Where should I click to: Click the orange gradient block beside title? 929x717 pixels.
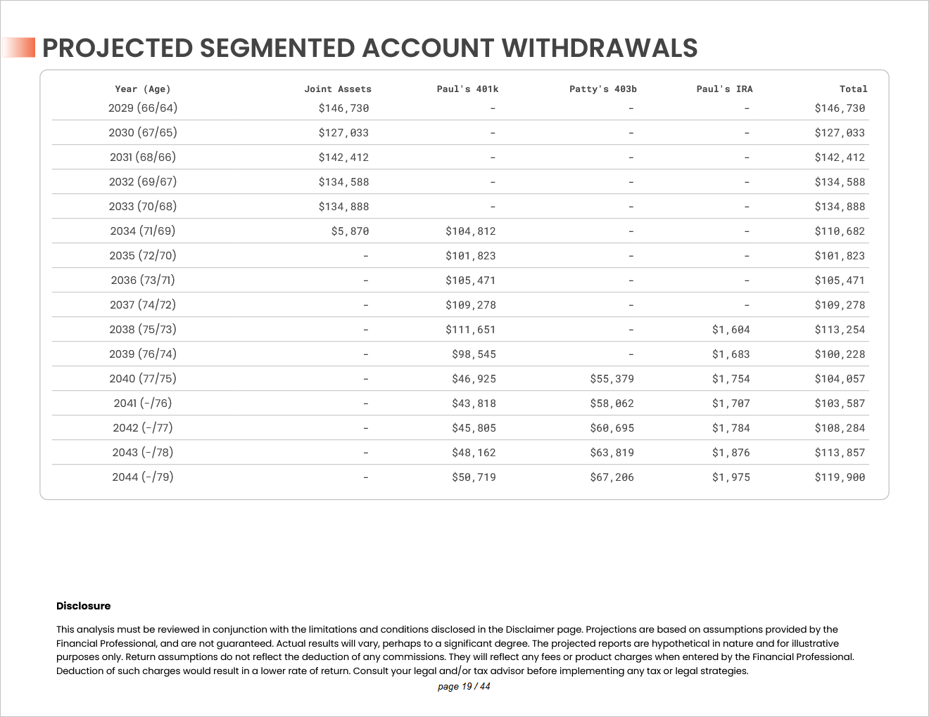click(x=19, y=48)
